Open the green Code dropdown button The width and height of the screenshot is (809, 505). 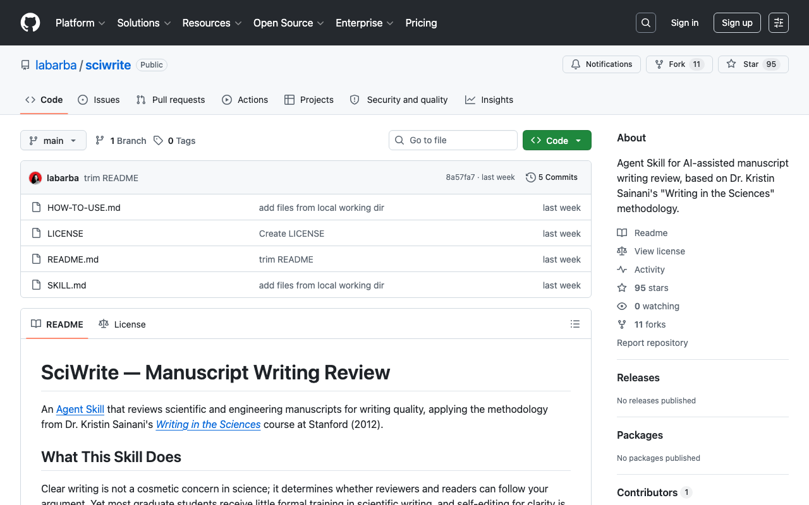click(x=557, y=140)
